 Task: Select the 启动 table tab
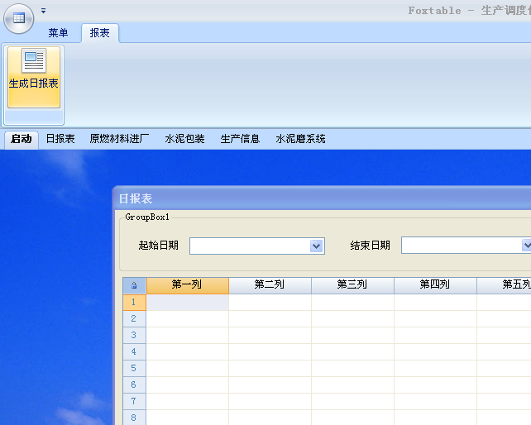tap(22, 139)
